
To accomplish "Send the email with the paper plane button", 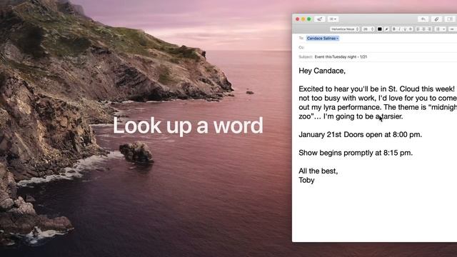I will pyautogui.click(x=319, y=19).
